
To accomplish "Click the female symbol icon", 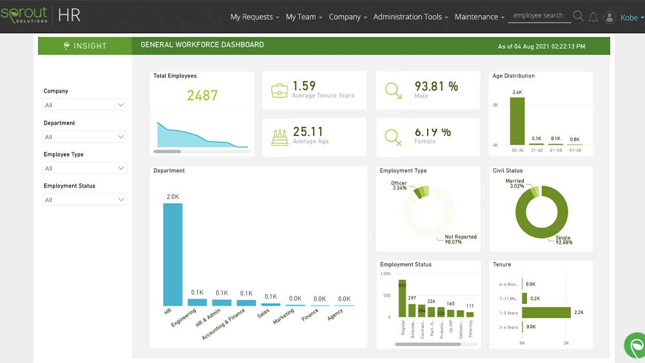I will (393, 137).
